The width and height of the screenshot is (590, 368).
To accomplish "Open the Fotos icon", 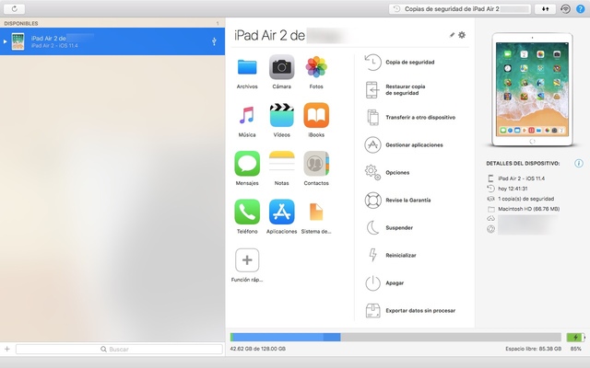I will point(316,67).
